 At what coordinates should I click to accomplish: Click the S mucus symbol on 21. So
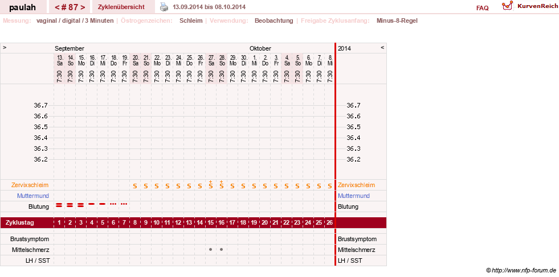click(146, 186)
